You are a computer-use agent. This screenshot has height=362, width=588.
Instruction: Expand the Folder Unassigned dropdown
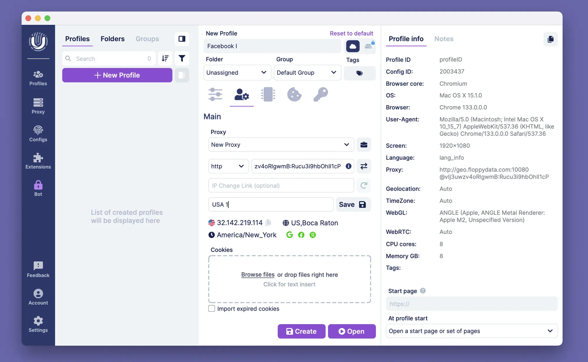pyautogui.click(x=237, y=73)
